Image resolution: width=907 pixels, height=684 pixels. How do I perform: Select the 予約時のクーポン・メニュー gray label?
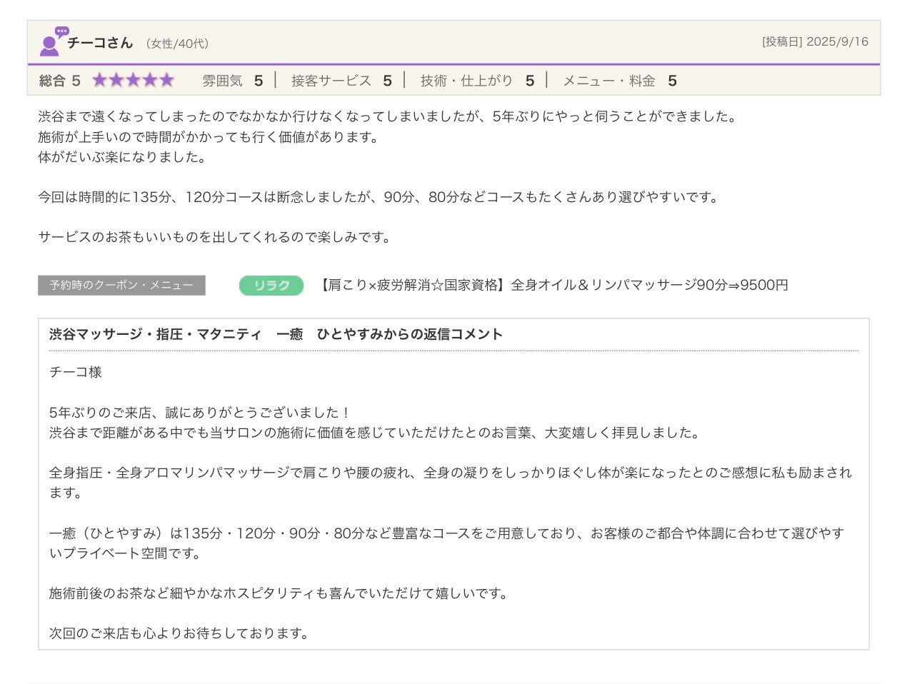coord(121,286)
